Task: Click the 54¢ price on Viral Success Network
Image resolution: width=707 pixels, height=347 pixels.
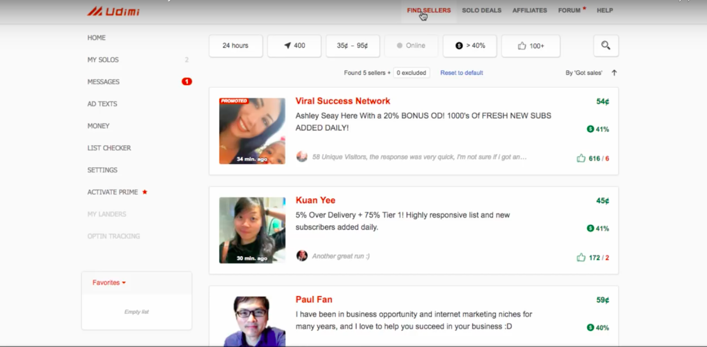Action: (603, 101)
